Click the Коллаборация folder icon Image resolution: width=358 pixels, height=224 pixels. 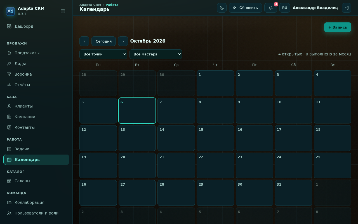(9, 202)
